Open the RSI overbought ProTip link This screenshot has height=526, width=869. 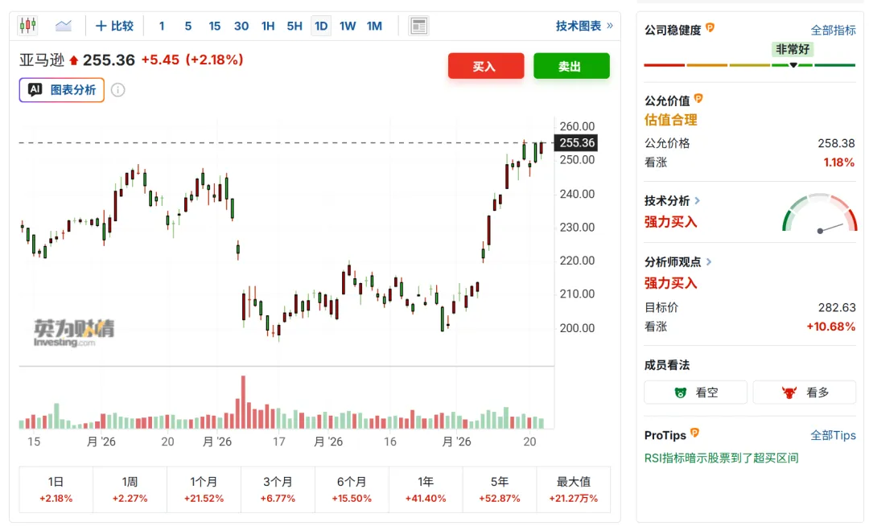click(721, 458)
